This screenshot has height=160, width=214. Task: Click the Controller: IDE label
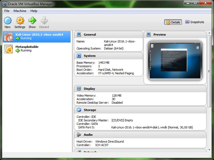click(x=86, y=117)
